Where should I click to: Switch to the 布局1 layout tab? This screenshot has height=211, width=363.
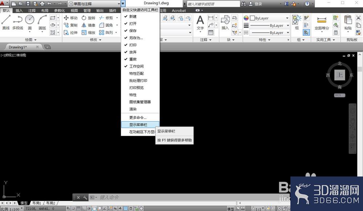coord(36,203)
